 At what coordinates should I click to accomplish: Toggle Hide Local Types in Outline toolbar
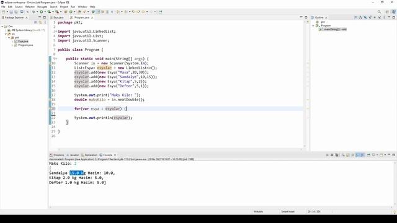[379, 17]
